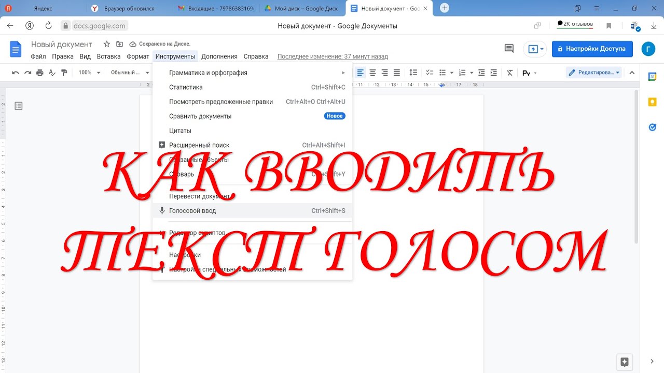664x373 pixels.
Task: Open the Правка menu
Action: (63, 56)
